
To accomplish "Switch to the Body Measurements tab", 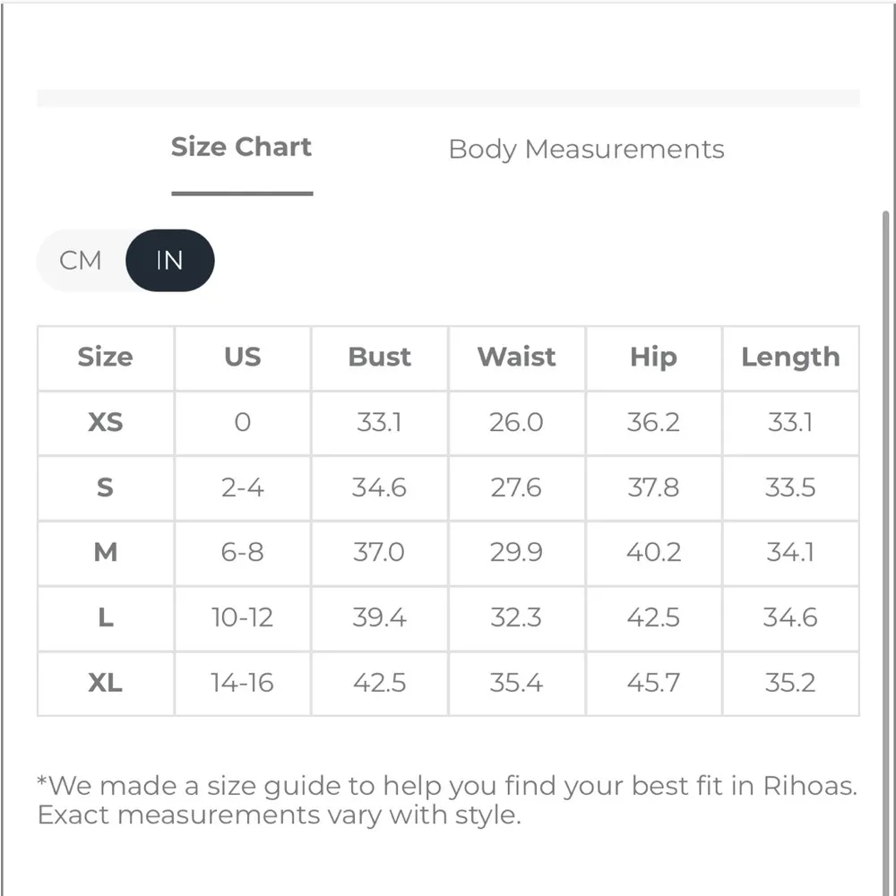I will click(x=586, y=149).
